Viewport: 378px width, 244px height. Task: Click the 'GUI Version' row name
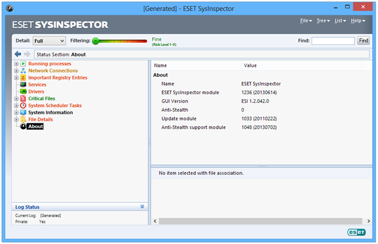175,101
